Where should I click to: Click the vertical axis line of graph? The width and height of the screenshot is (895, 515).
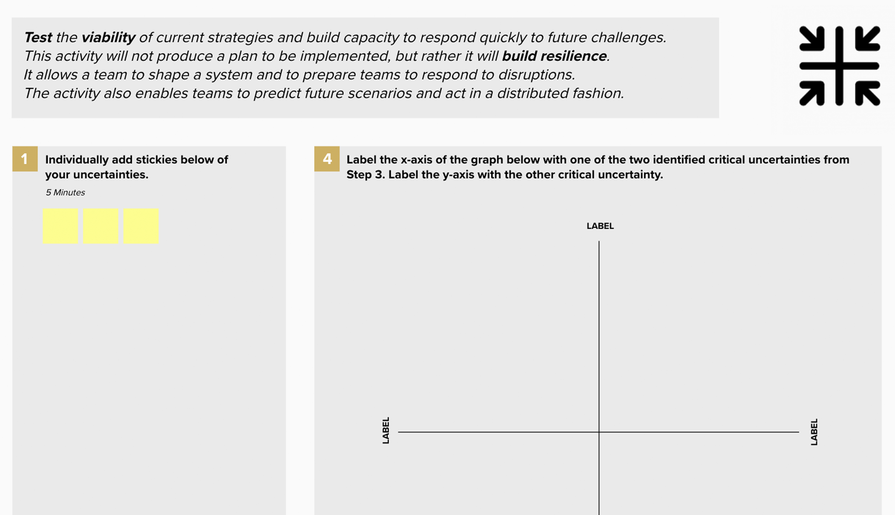tap(599, 337)
